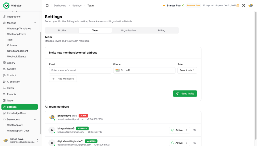
Task: Switch to the Billing tab
Action: [162, 30]
